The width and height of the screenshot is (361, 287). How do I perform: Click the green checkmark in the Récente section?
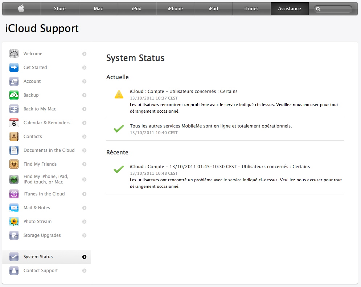[x=119, y=169]
